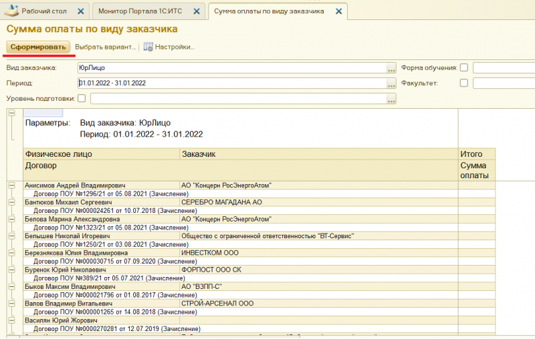535x339 pixels.
Task: Switch to the Монитор Портала 1С:ИТС tab
Action: [140, 12]
